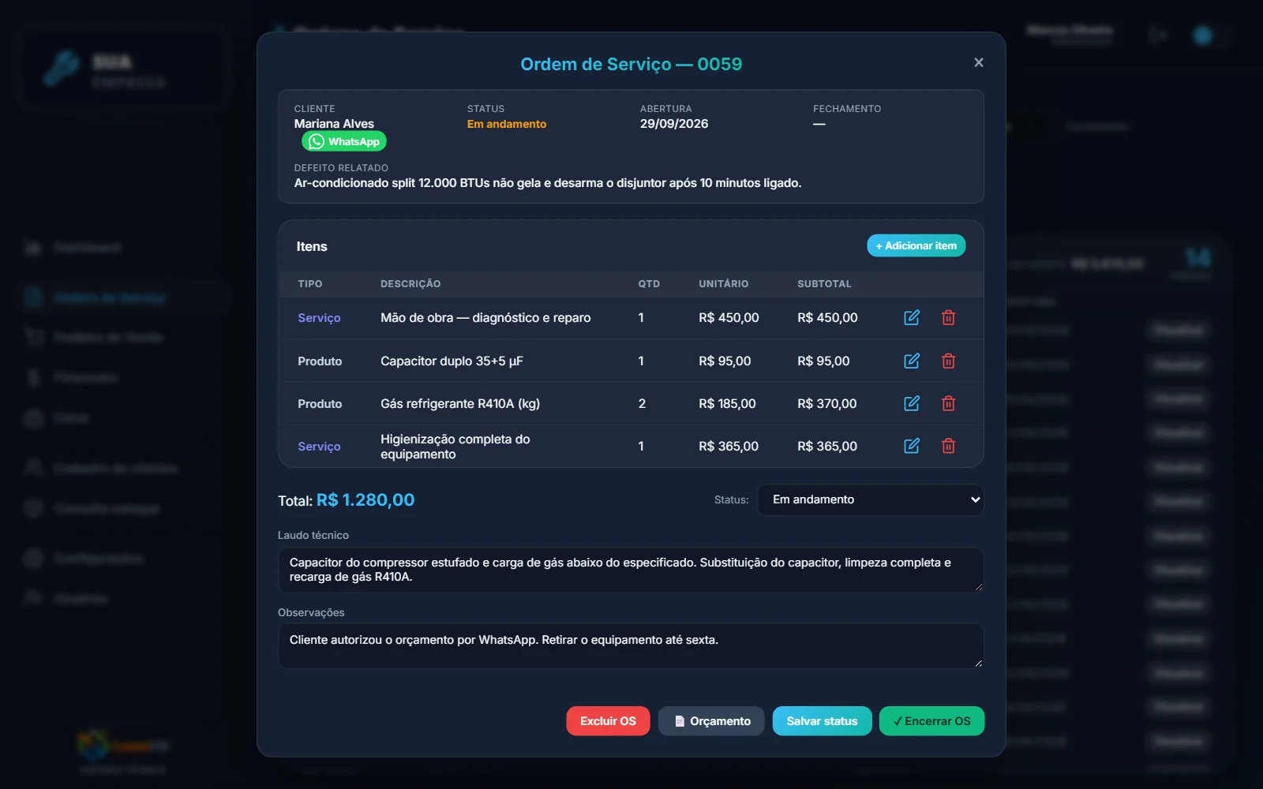Click the Defeito relatado description text
Screen dimensions: 1263x789
548,183
